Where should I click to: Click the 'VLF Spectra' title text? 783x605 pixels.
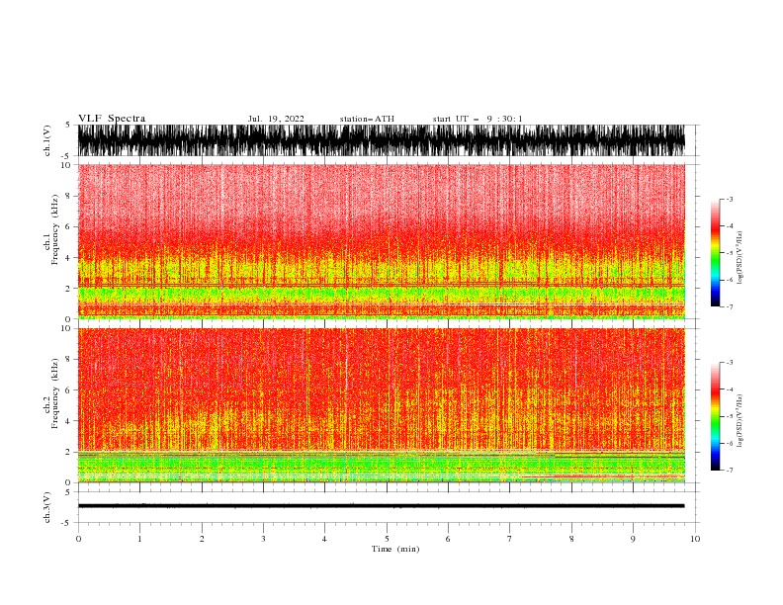(x=112, y=119)
